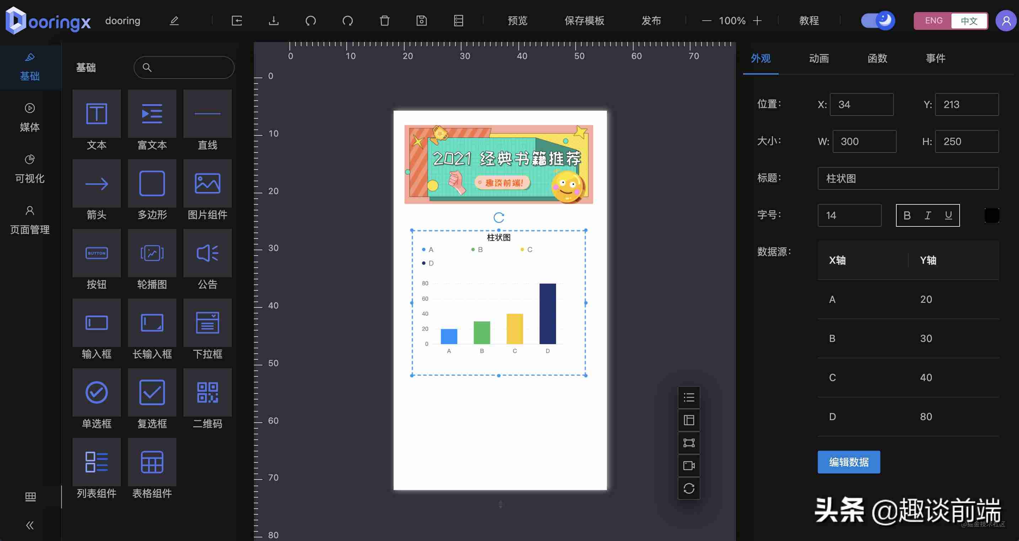The image size is (1019, 541).
Task: Open the user avatar menu
Action: 1006,21
